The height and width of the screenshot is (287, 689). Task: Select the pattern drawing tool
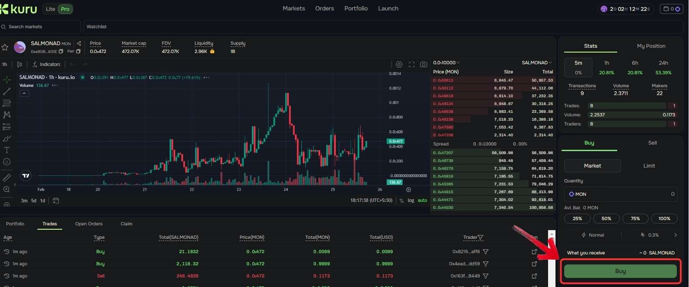click(7, 115)
